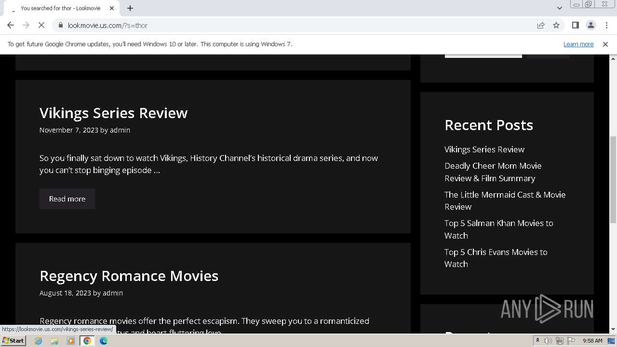
Task: Open the Learn more link
Action: pos(578,44)
